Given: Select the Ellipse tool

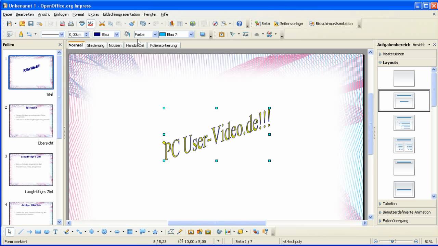Looking at the screenshot, I should click(47, 232).
